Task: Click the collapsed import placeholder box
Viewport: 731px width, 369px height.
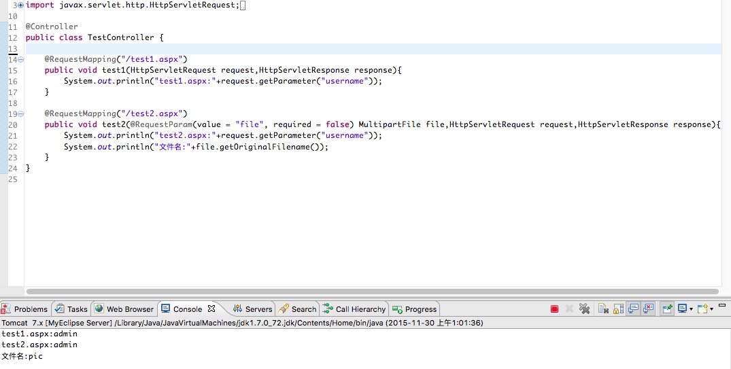Action: [243, 5]
